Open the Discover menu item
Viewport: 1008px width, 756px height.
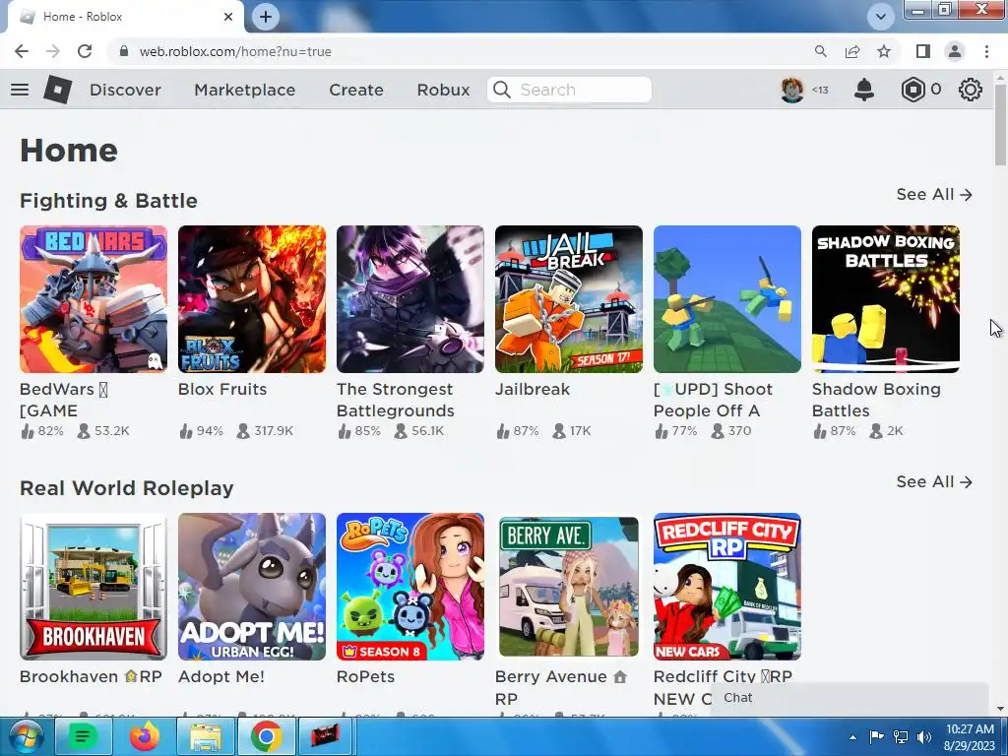point(125,90)
